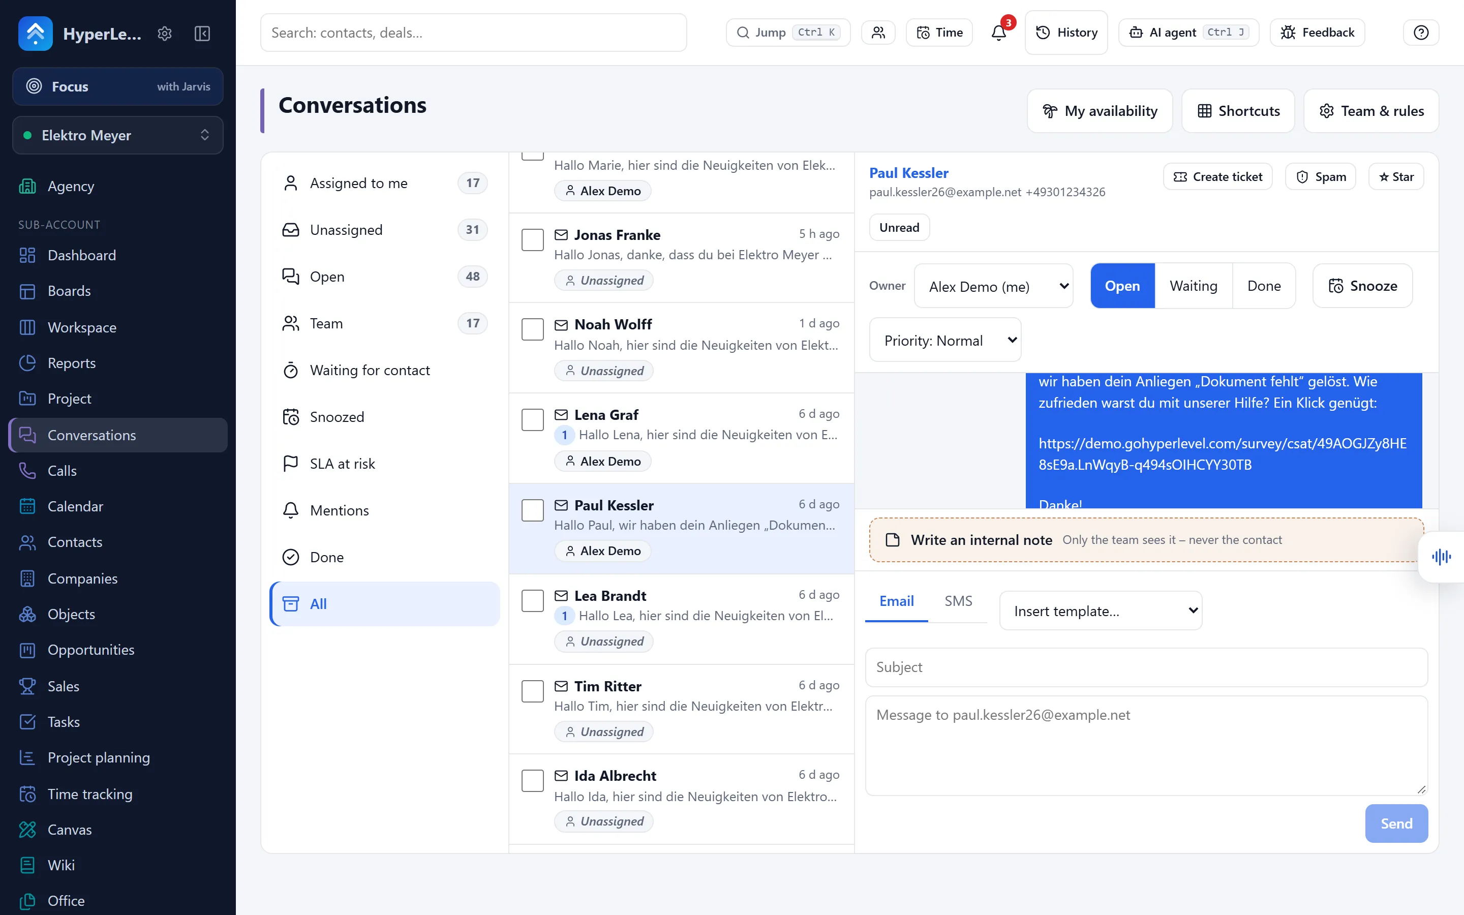Show the Mentions folder
Screen dimensions: 1464x915
[x=385, y=510]
